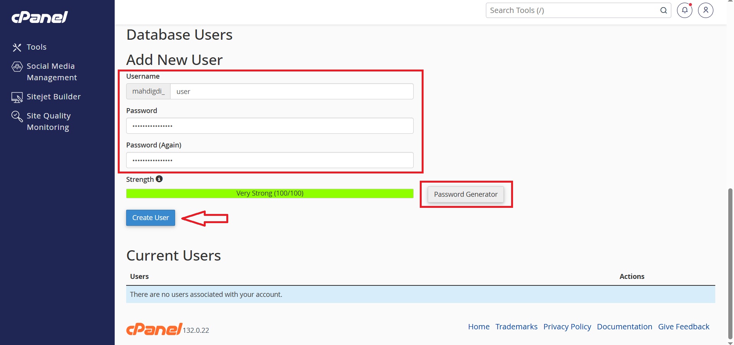Open the Privacy Policy link
734x345 pixels.
tap(567, 327)
